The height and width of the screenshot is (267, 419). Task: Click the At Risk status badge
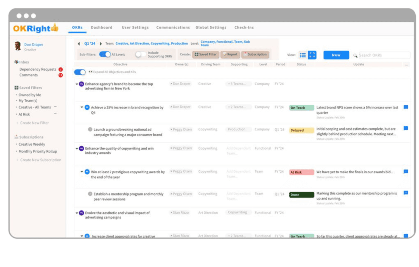[301, 172]
